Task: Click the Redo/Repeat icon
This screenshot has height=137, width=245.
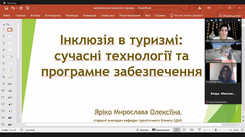Action: pos(21,8)
